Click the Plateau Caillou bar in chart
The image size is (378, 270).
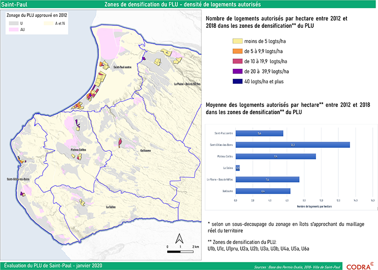click(275, 156)
